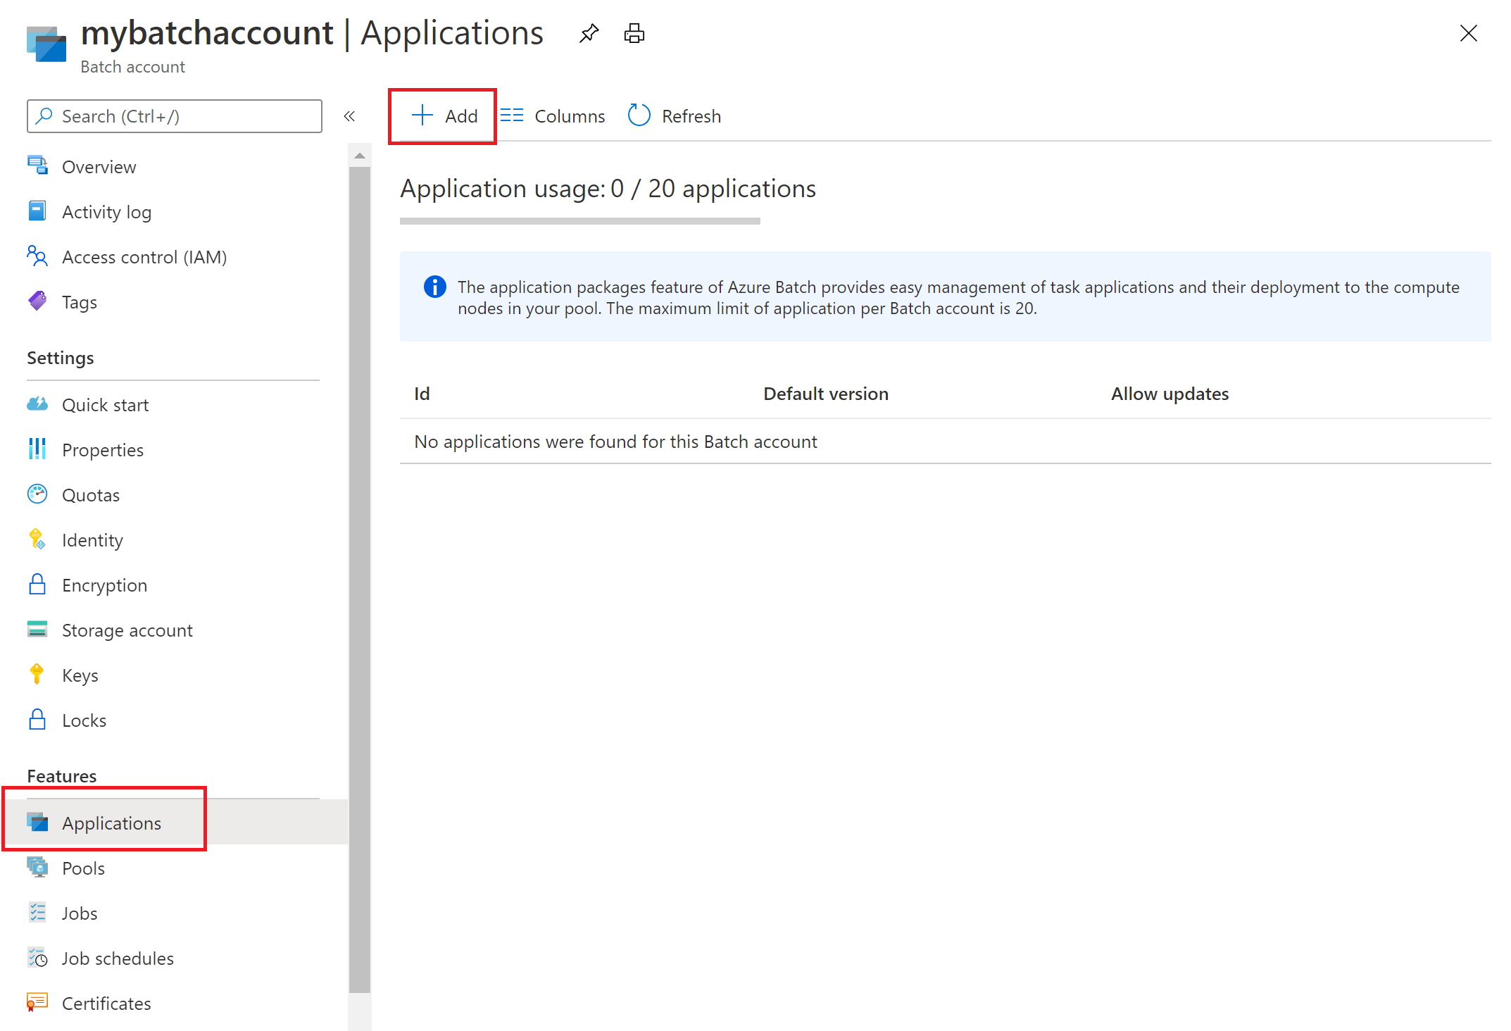
Task: Collapse the sidebar menu with chevrons
Action: 349,116
